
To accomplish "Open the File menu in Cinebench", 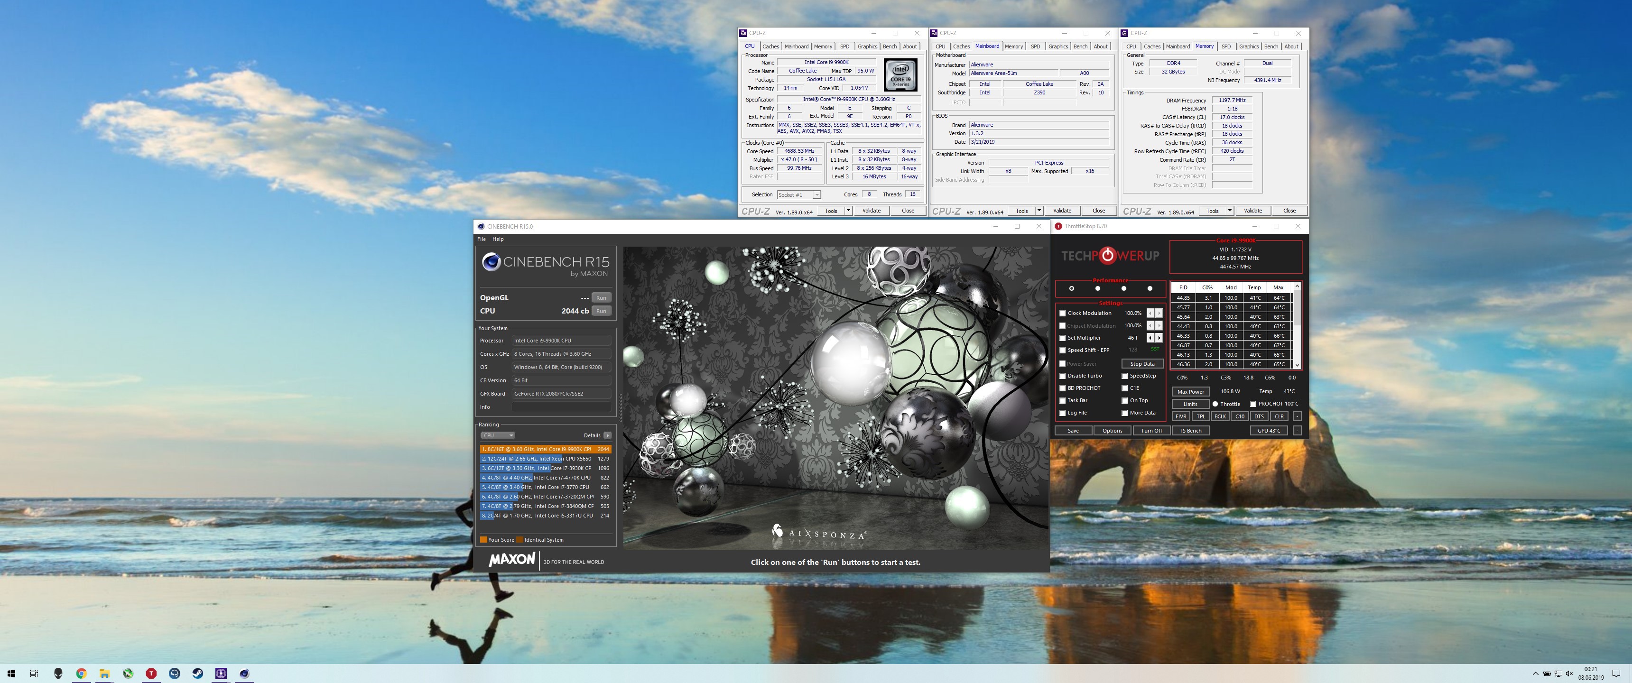I will (x=482, y=239).
